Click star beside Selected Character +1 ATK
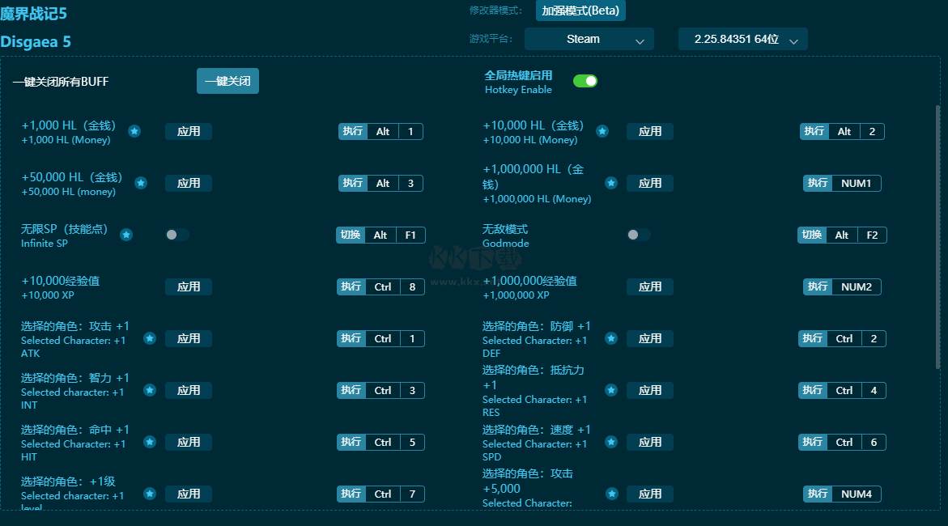The image size is (948, 526). click(150, 338)
